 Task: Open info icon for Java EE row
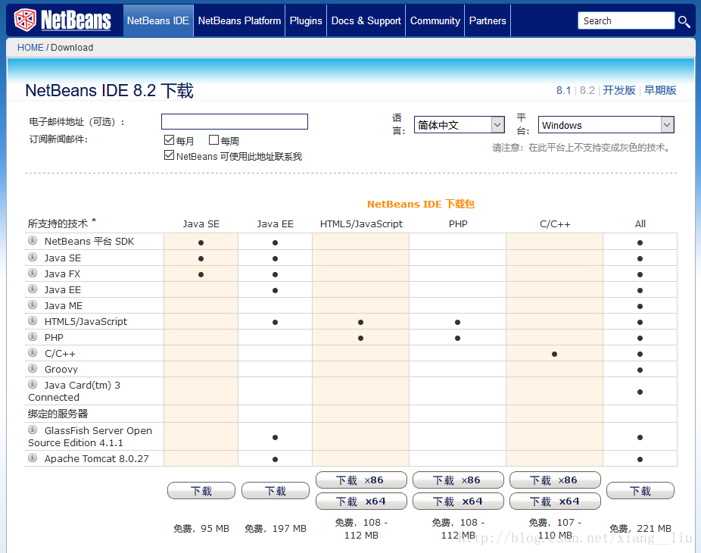pos(33,289)
